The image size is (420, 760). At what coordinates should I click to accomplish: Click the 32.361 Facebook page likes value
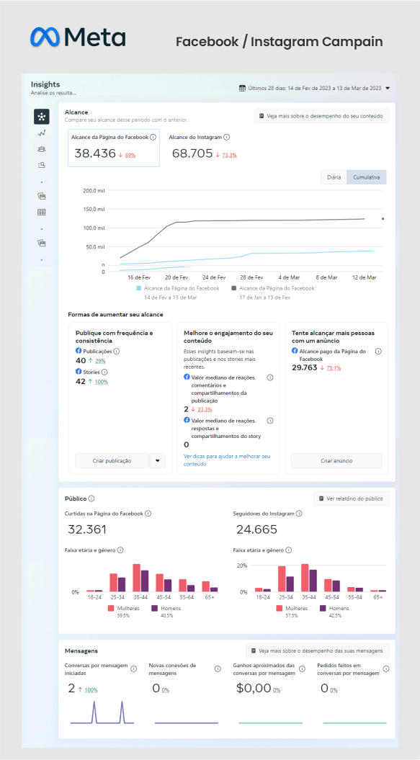87,529
